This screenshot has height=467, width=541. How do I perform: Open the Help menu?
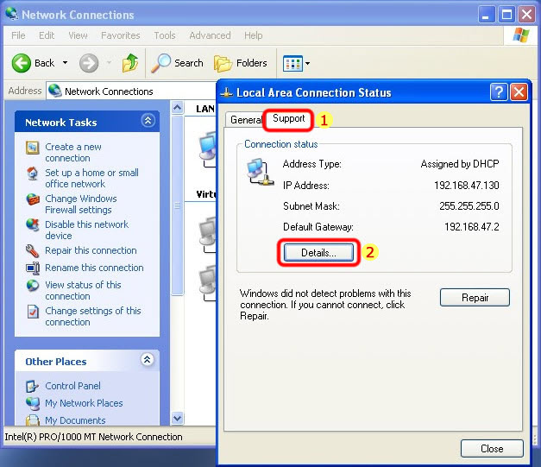pyautogui.click(x=254, y=35)
